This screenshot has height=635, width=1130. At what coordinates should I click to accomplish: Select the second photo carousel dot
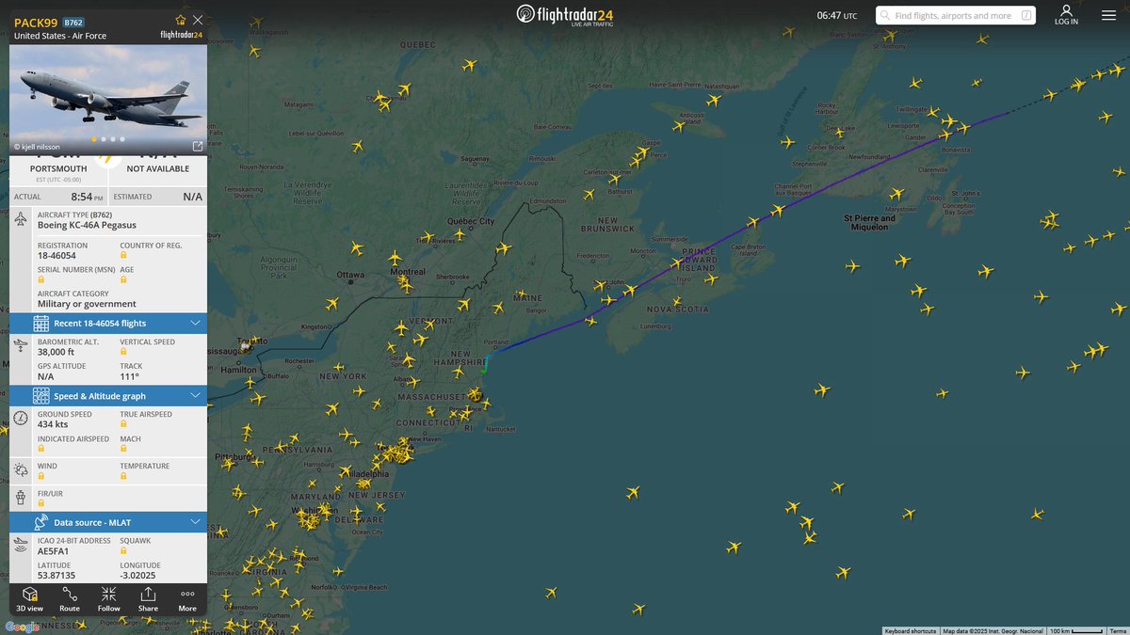(103, 139)
